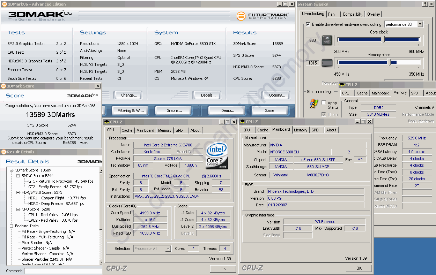
Task: Toggle Enable driver-level hardware overclocking checkbox
Action: pos(308,24)
